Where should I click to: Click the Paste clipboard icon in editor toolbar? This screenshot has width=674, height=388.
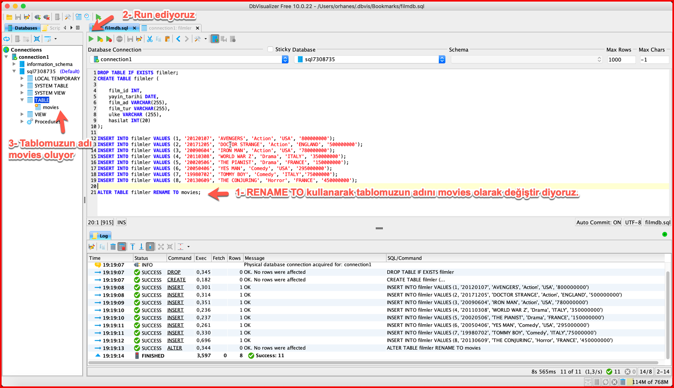tap(168, 39)
